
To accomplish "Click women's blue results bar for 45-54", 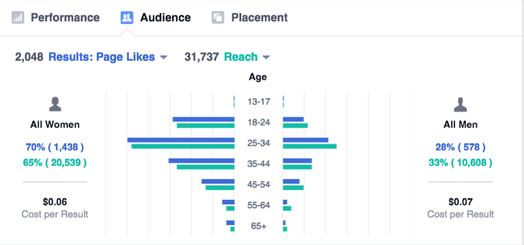I will pyautogui.click(x=218, y=182).
